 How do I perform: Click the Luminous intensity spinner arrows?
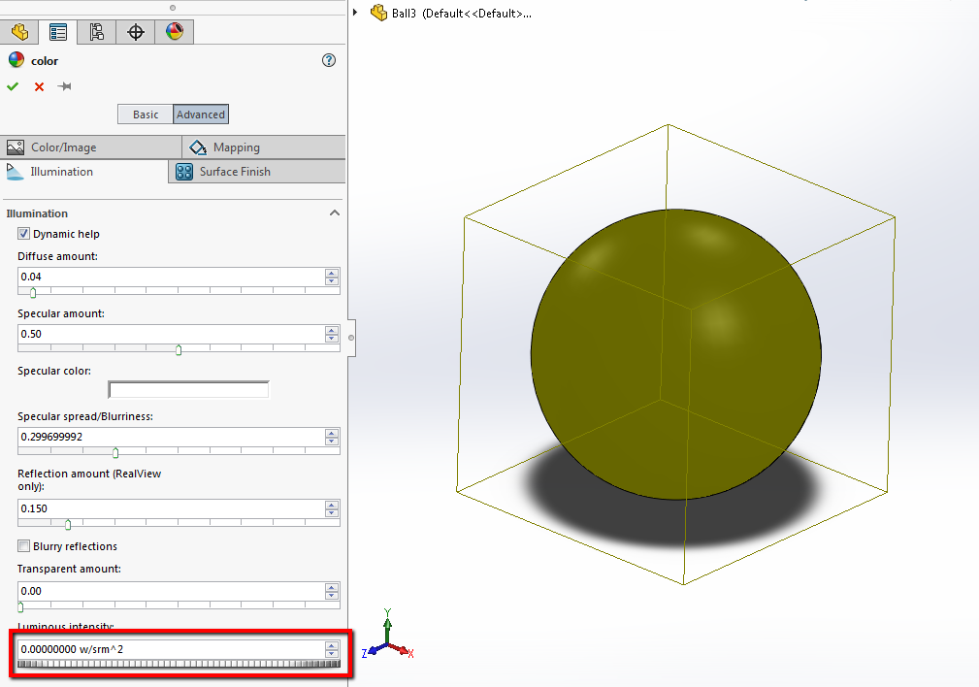(332, 649)
